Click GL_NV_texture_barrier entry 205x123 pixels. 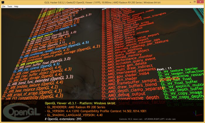click(x=178, y=70)
